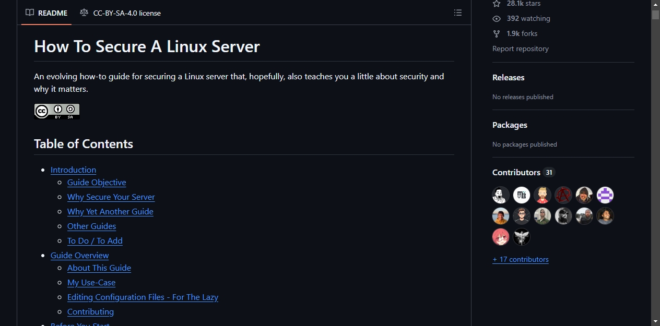Viewport: 660px width, 326px height.
Task: Go to Introduction section link
Action: click(73, 170)
